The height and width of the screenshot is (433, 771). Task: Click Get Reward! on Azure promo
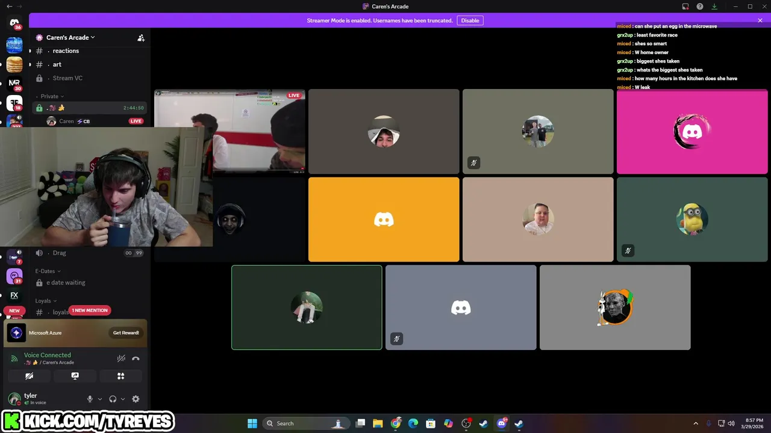pos(126,333)
